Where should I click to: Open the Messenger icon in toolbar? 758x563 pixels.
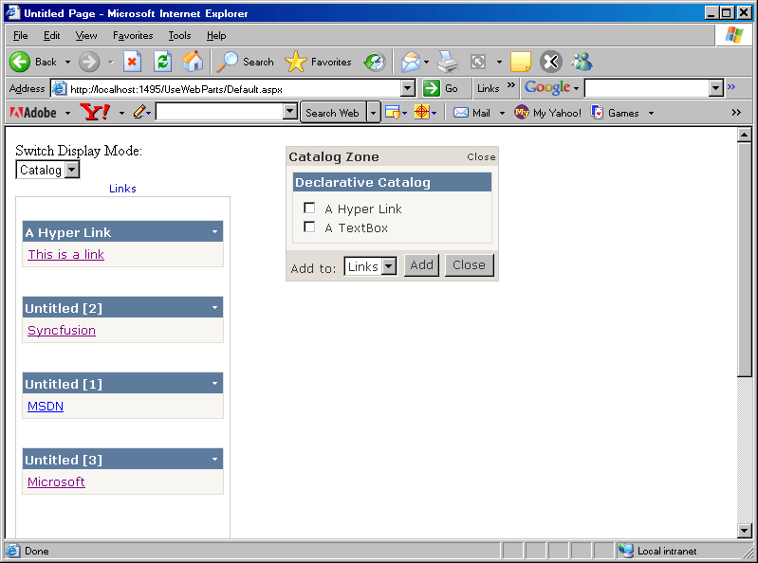click(x=582, y=62)
